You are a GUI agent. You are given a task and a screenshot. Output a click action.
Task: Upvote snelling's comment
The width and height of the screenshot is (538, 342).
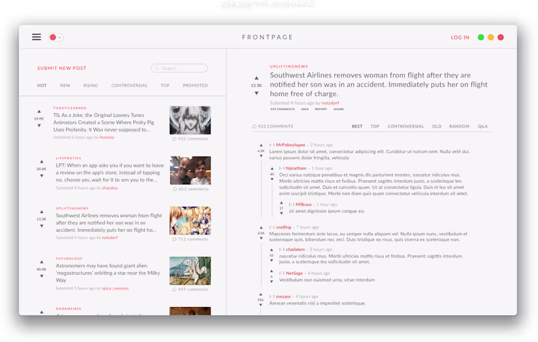(261, 228)
